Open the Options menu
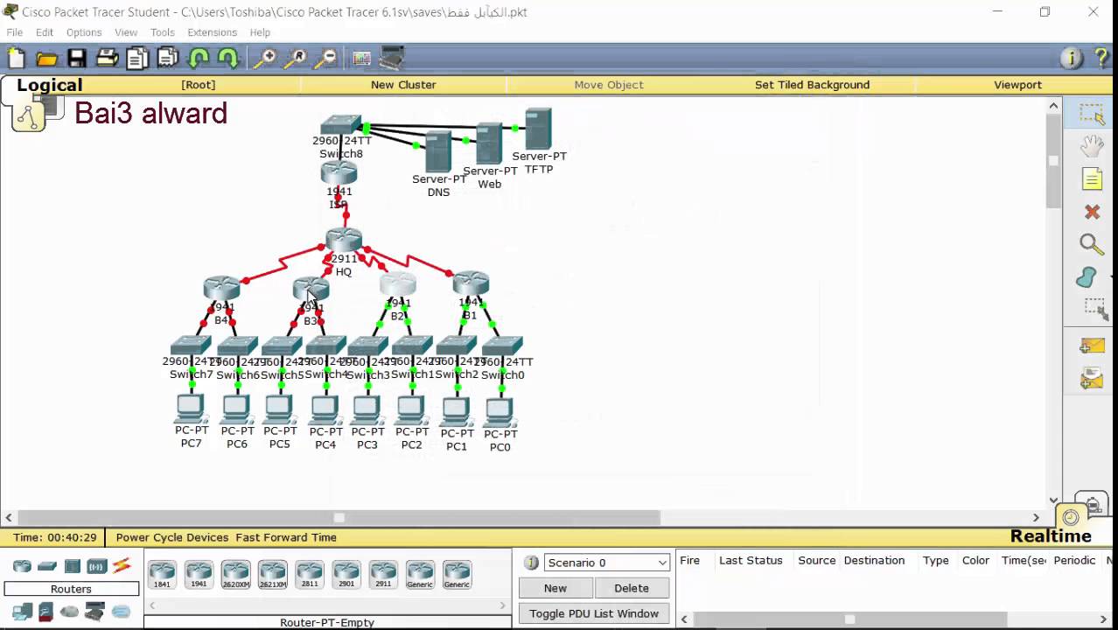Screen dimensions: 1118x630 (84, 32)
